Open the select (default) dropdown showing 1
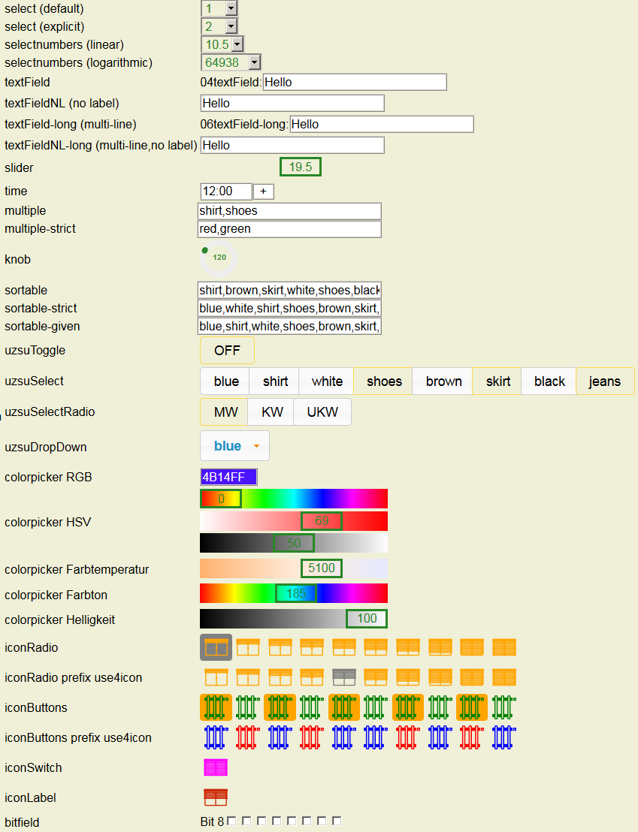The width and height of the screenshot is (638, 832). [220, 9]
